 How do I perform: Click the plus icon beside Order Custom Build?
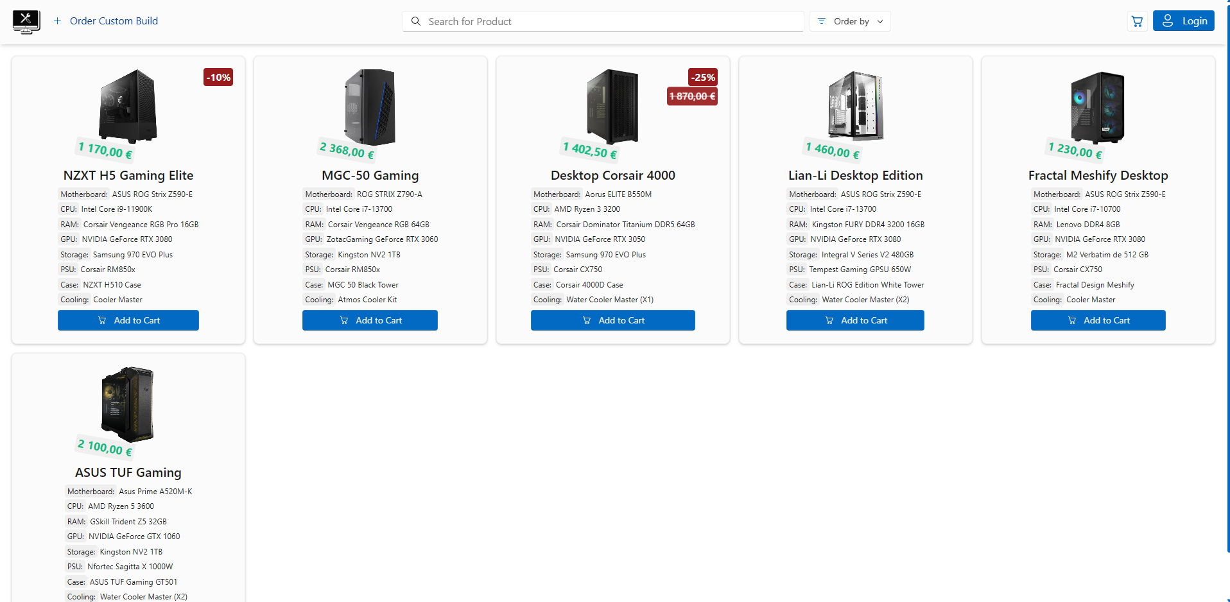pos(58,21)
